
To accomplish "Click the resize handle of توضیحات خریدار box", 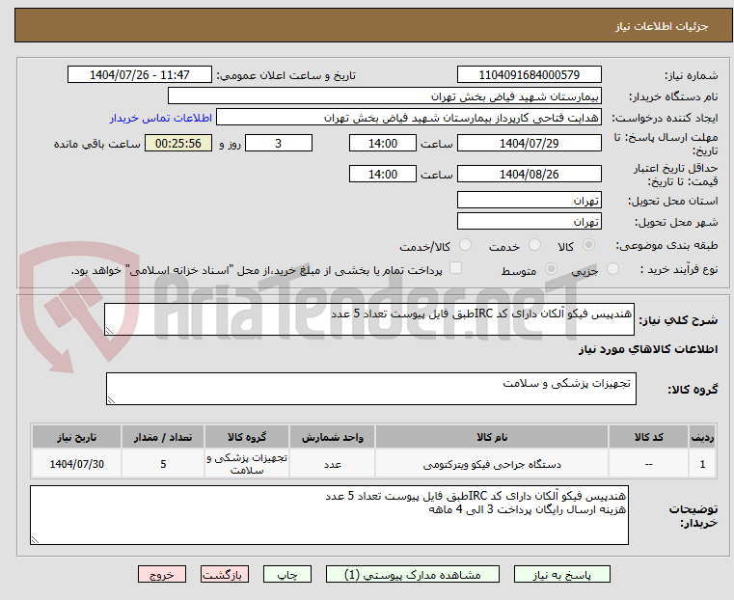I will (35, 539).
